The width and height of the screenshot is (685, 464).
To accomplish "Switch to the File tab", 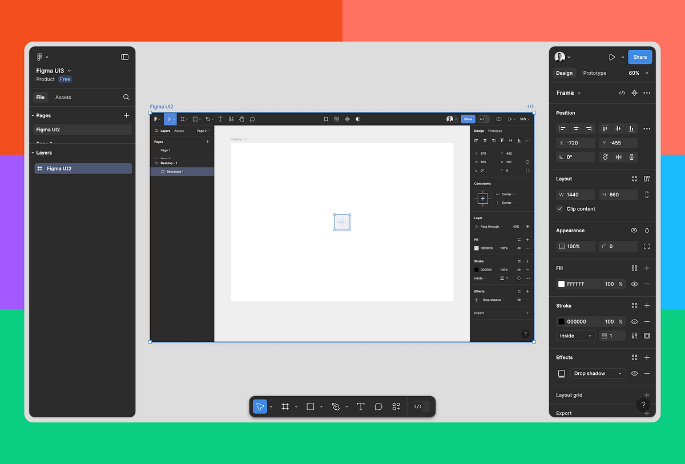I will click(41, 97).
